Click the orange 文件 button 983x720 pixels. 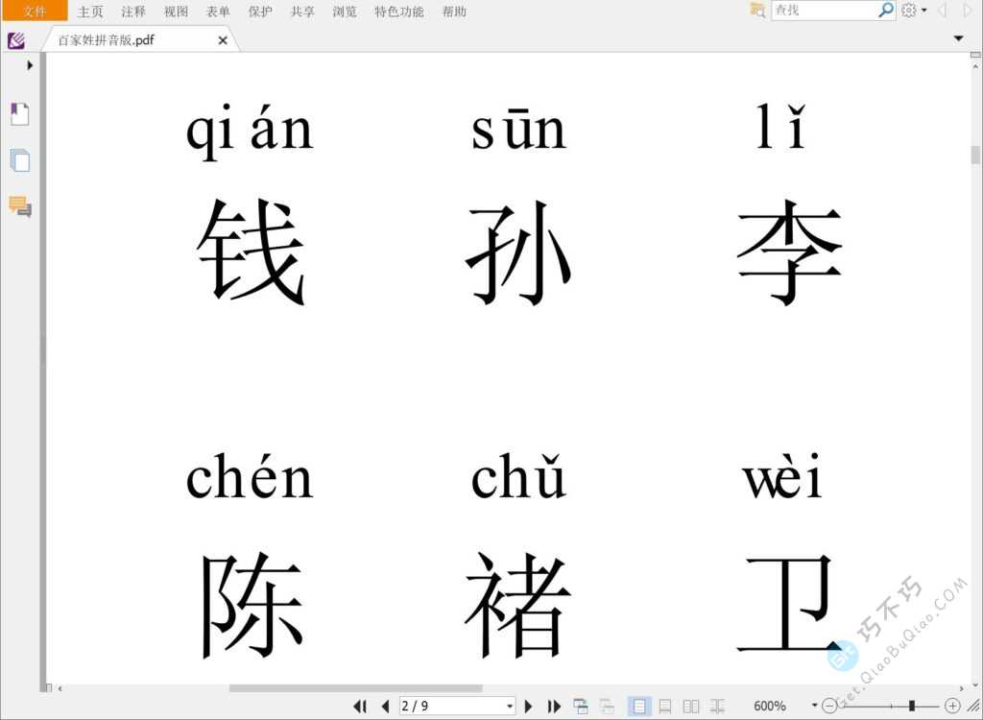click(35, 12)
